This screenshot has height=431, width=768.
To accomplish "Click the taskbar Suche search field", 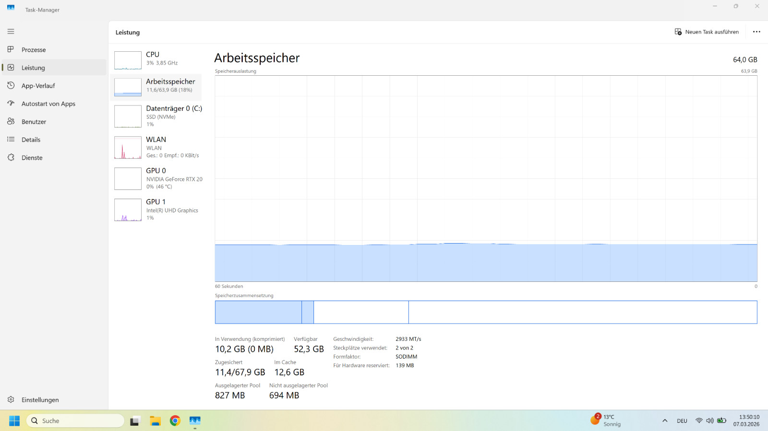I will pyautogui.click(x=75, y=421).
